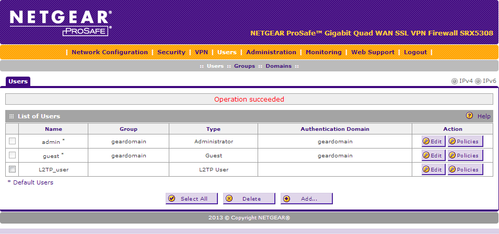Log out via the Logout menu

pos(415,52)
